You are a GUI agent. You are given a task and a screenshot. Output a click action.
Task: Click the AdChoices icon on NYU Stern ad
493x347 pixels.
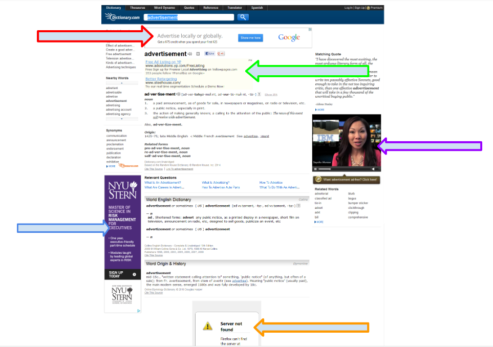point(139,311)
